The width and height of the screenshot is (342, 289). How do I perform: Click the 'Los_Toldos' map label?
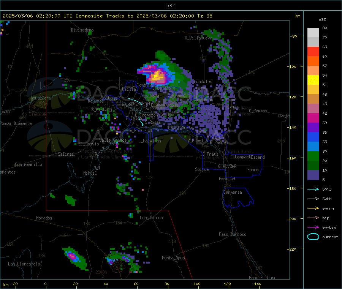pos(151,218)
